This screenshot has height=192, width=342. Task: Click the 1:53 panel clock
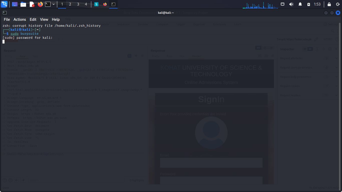click(317, 4)
